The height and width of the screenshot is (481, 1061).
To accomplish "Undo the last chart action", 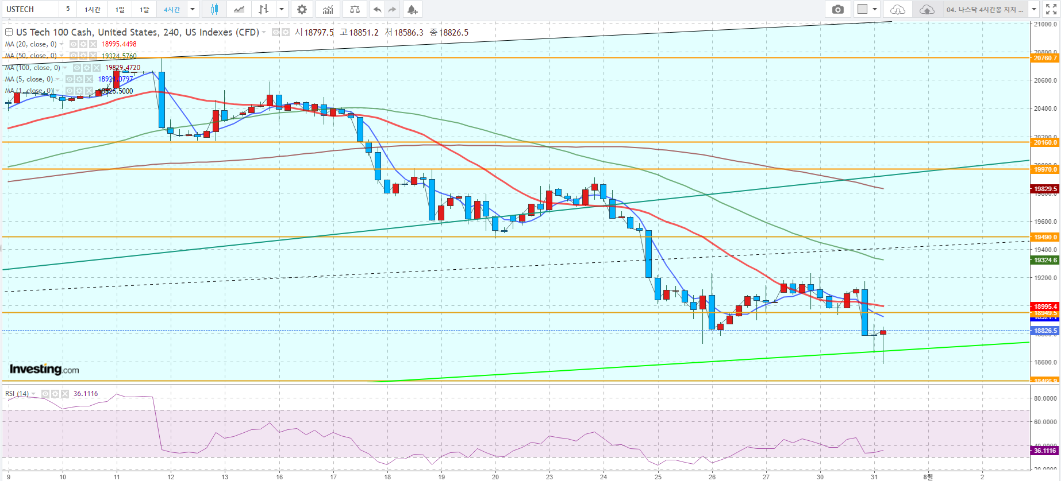I will [376, 9].
